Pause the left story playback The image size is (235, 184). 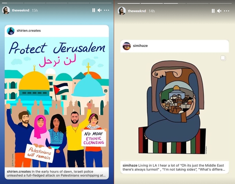coord(94,10)
